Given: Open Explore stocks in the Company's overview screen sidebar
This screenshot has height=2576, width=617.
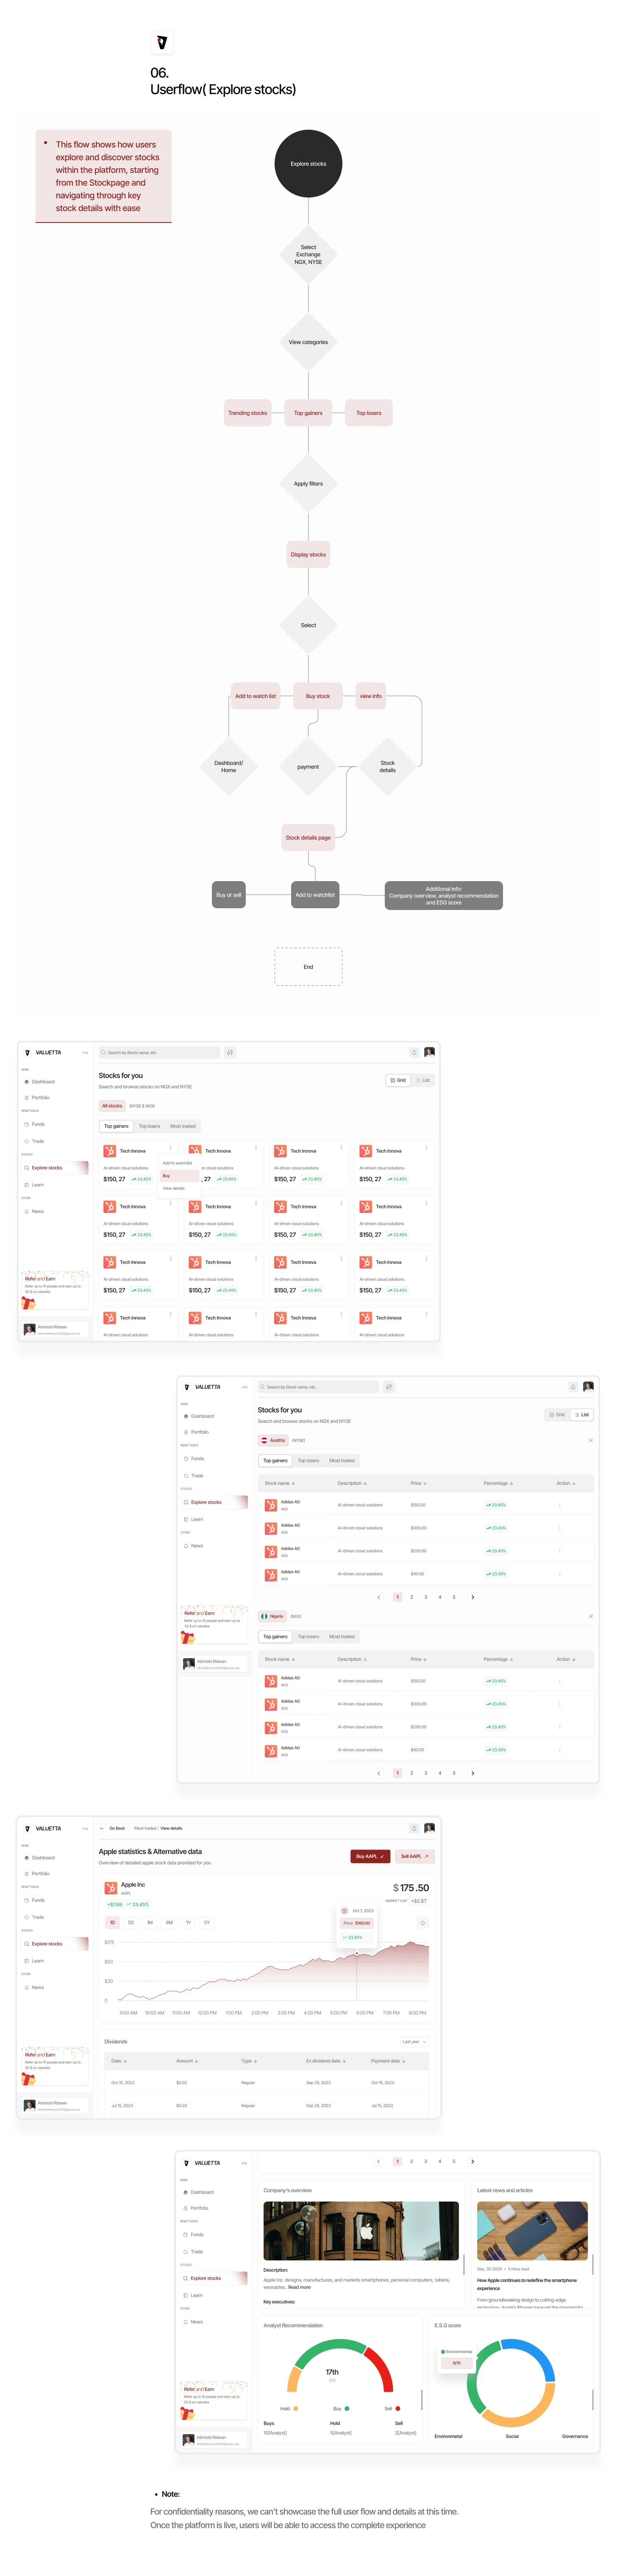Looking at the screenshot, I should [214, 2279].
